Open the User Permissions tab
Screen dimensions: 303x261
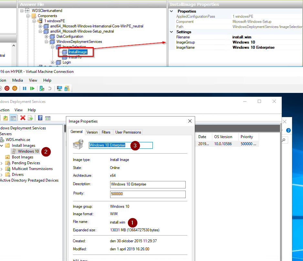pos(128,132)
